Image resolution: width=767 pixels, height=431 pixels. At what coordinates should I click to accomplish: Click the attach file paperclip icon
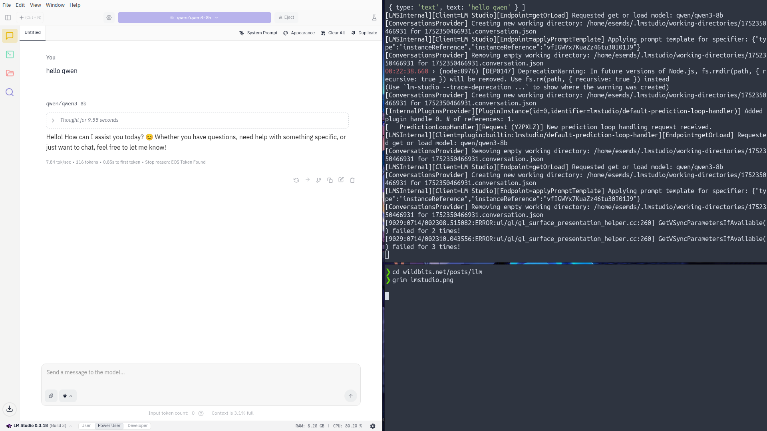click(51, 396)
